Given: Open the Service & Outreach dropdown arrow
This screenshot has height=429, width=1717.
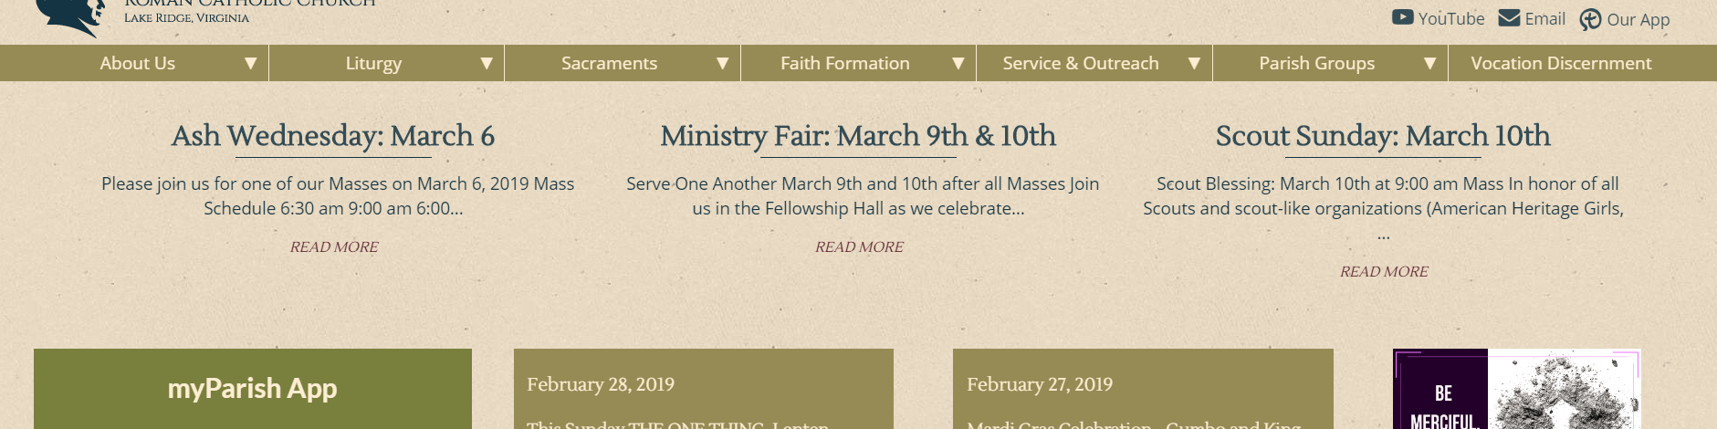Looking at the screenshot, I should tap(1194, 63).
